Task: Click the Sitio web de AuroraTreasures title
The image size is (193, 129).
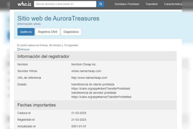Action: coord(58,18)
